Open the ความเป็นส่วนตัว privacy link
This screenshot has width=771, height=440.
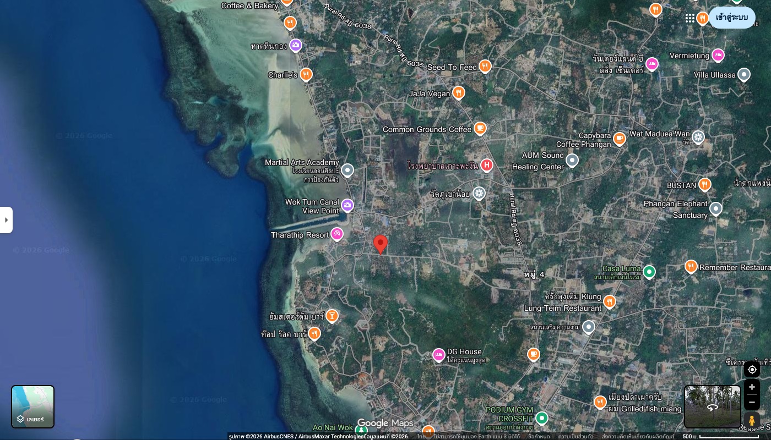click(575, 436)
